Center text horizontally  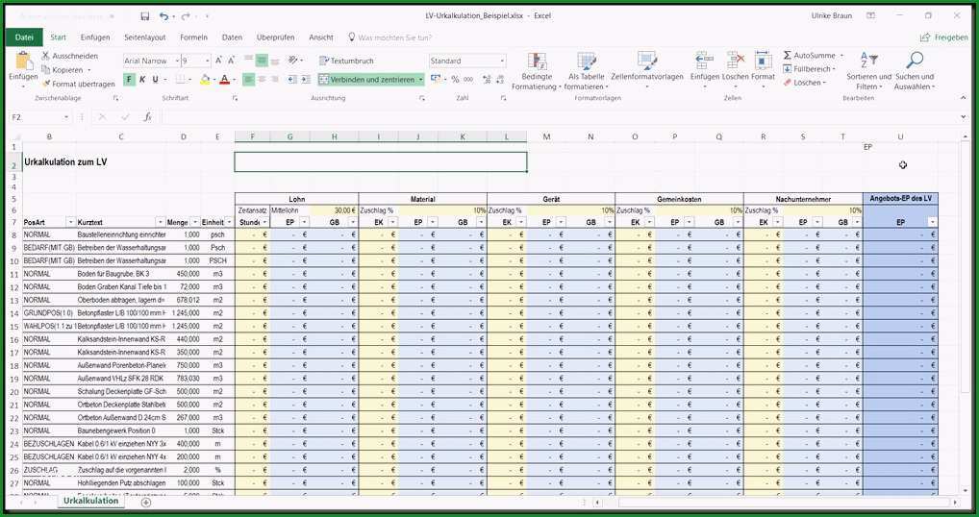[x=262, y=79]
